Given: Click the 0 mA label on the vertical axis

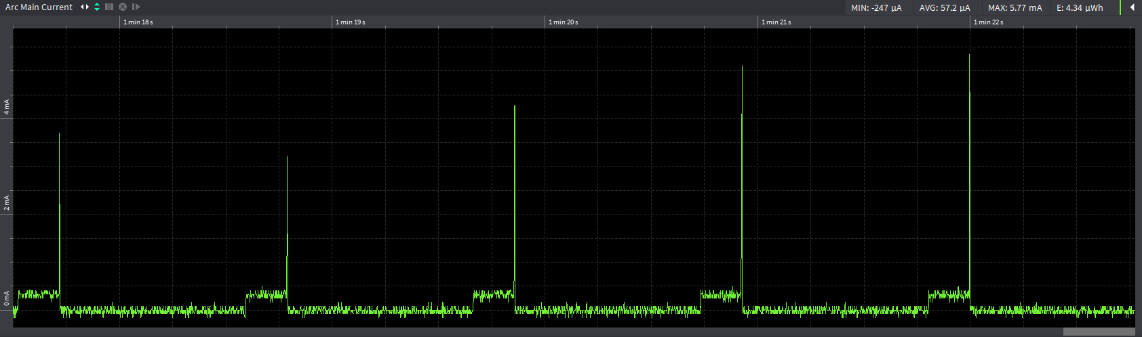Looking at the screenshot, I should (7, 298).
